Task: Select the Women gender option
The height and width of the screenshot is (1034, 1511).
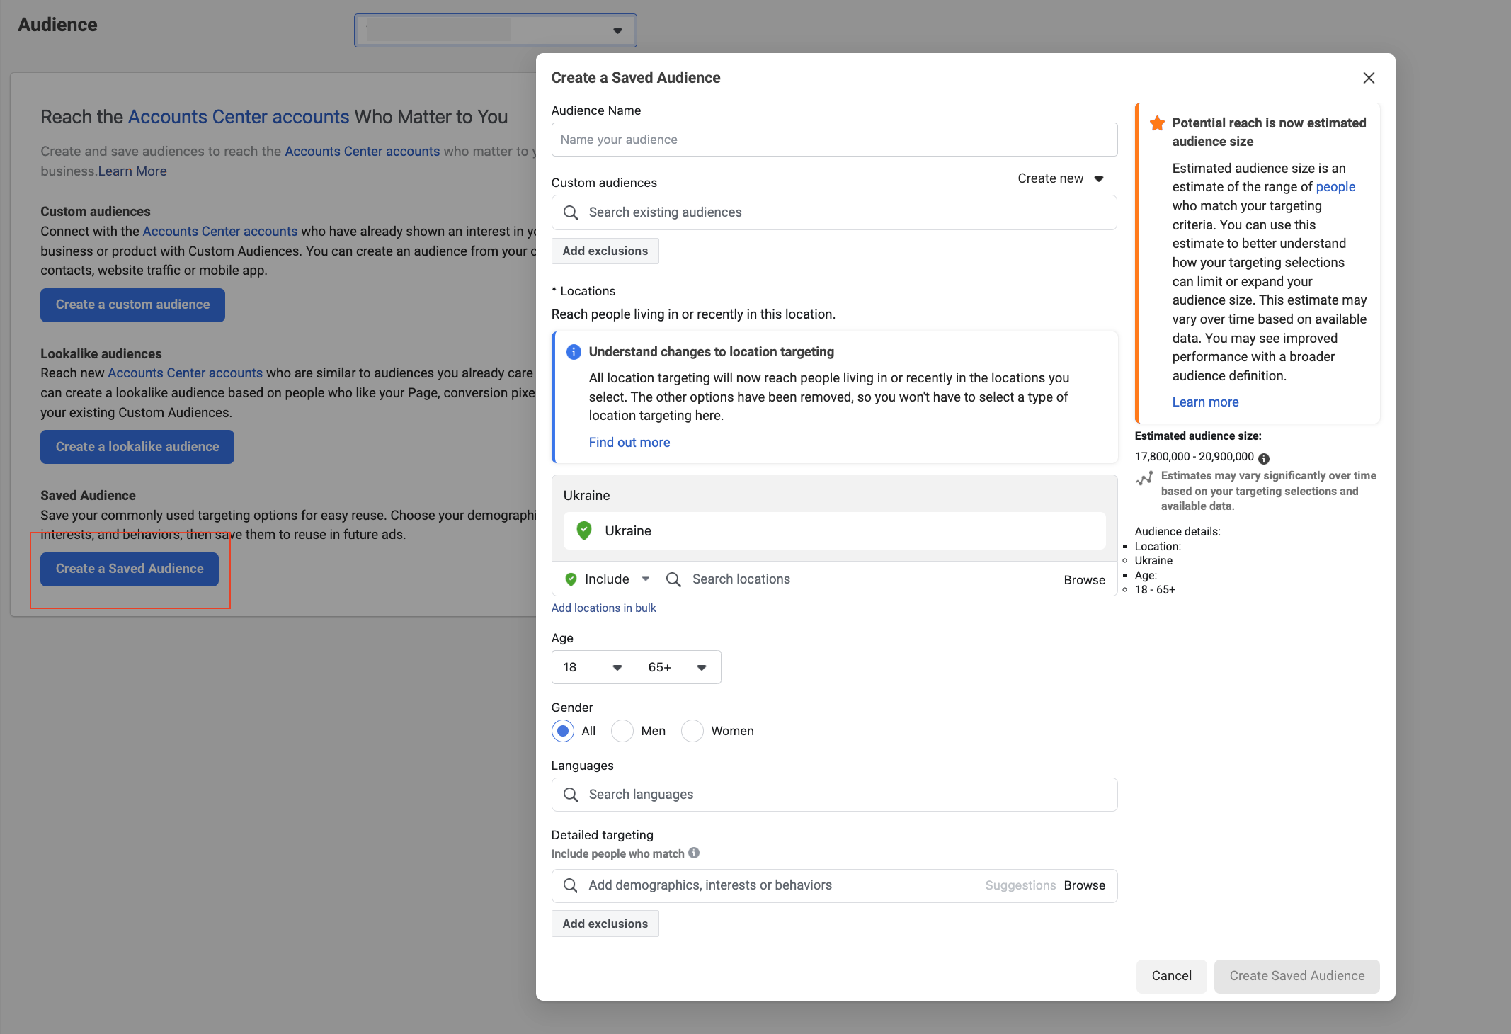Action: click(x=692, y=731)
